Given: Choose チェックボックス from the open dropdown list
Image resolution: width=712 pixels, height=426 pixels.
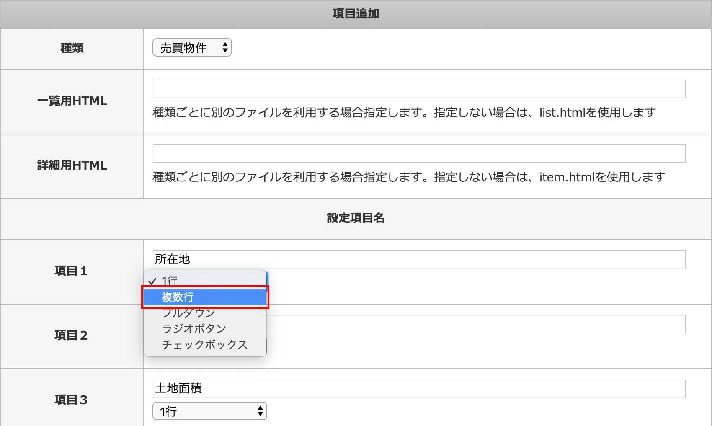Looking at the screenshot, I should click(x=205, y=345).
